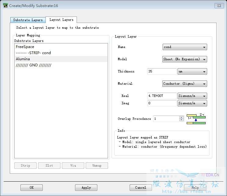Screen dimensions: 227x196
Task: Focus the Imag value field
Action: (162, 103)
